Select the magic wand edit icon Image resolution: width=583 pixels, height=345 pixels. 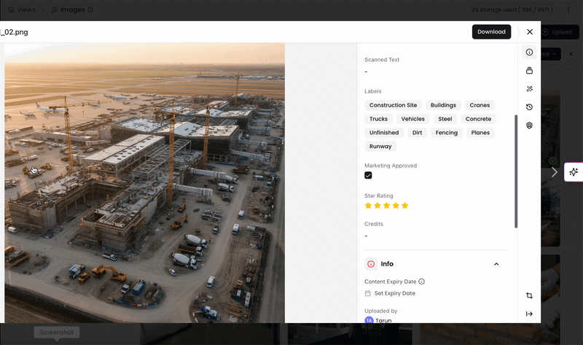click(529, 88)
